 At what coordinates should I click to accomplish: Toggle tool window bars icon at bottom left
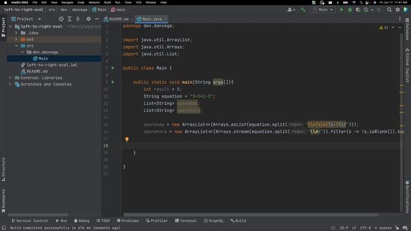coord(4,228)
